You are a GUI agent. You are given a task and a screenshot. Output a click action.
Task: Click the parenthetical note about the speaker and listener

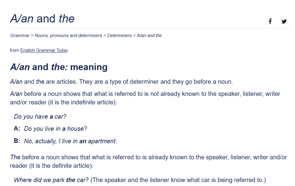(178, 180)
